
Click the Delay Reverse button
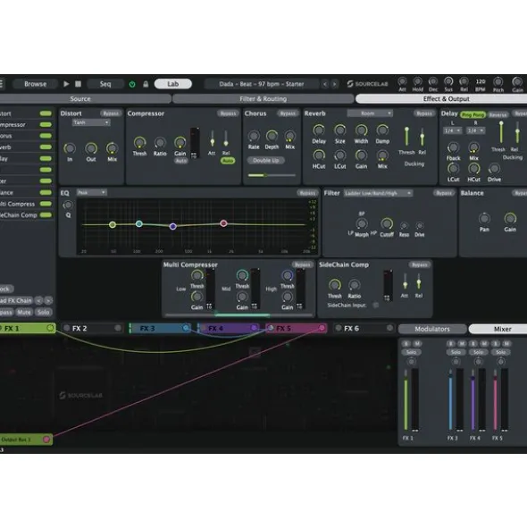pos(498,115)
